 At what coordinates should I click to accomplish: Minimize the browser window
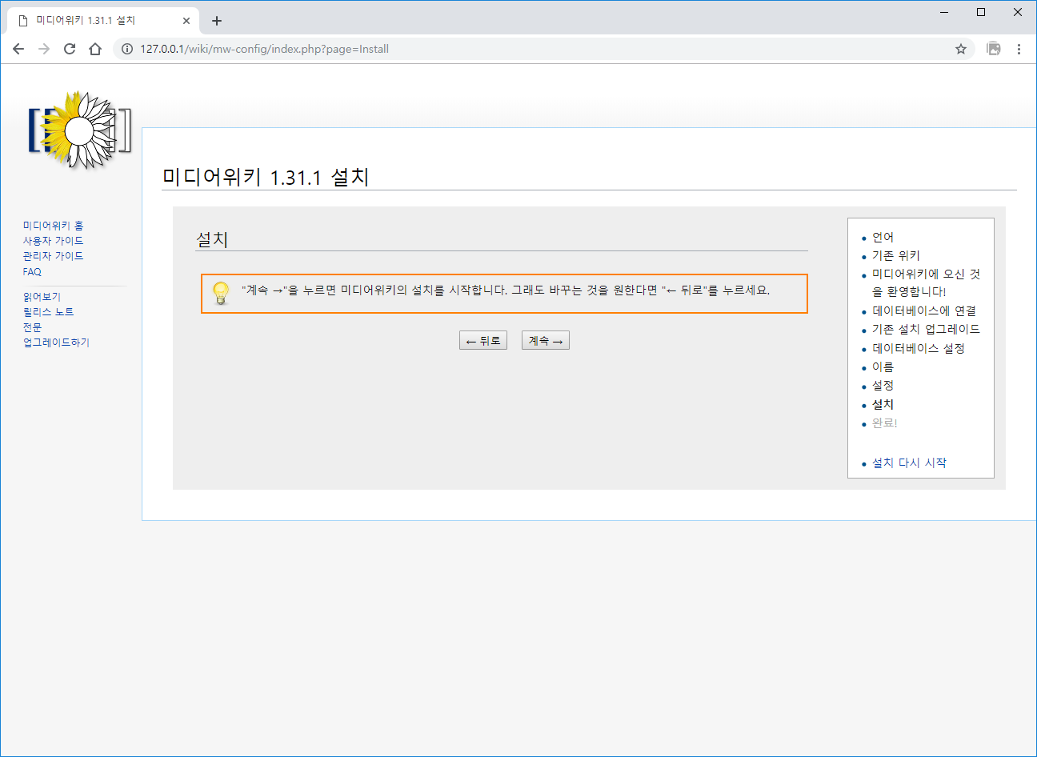point(944,12)
